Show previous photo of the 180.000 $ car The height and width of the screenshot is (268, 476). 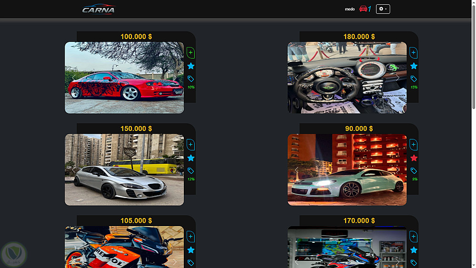pyautogui.click(x=297, y=78)
